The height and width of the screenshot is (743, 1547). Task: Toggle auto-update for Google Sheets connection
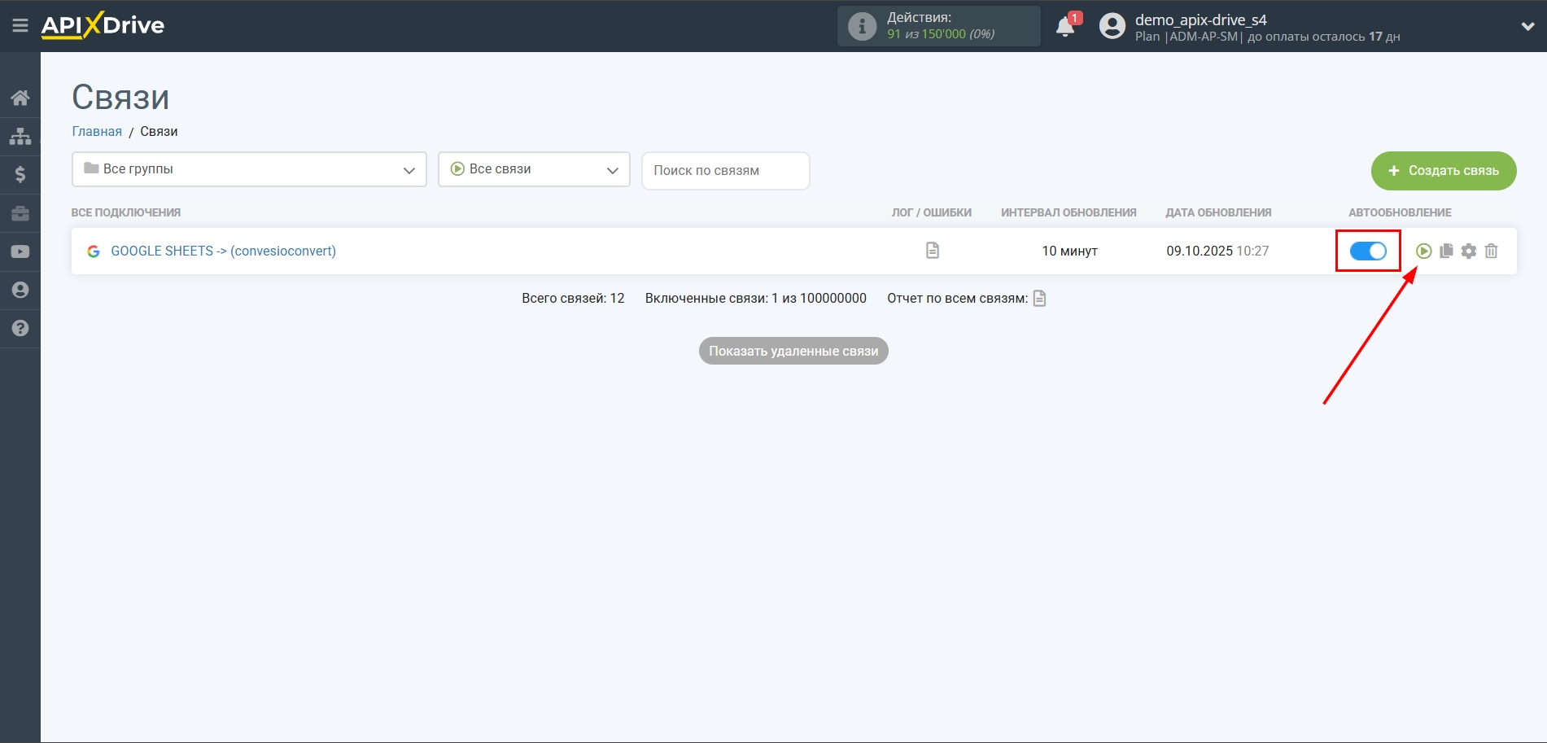[x=1368, y=251]
